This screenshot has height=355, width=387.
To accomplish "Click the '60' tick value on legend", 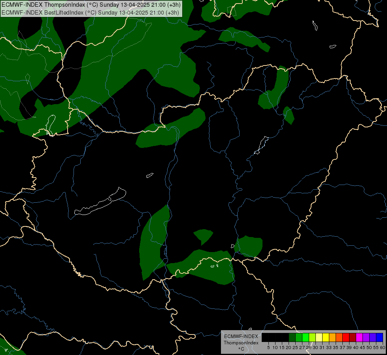I will (x=383, y=348).
